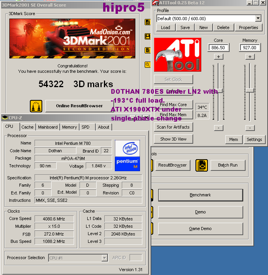The width and height of the screenshot is (268, 275).
Task: Click the Delete profile button
Action: pyautogui.click(x=223, y=27)
